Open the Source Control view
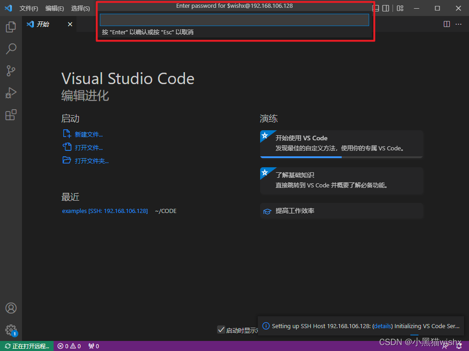The width and height of the screenshot is (469, 351). 11,71
